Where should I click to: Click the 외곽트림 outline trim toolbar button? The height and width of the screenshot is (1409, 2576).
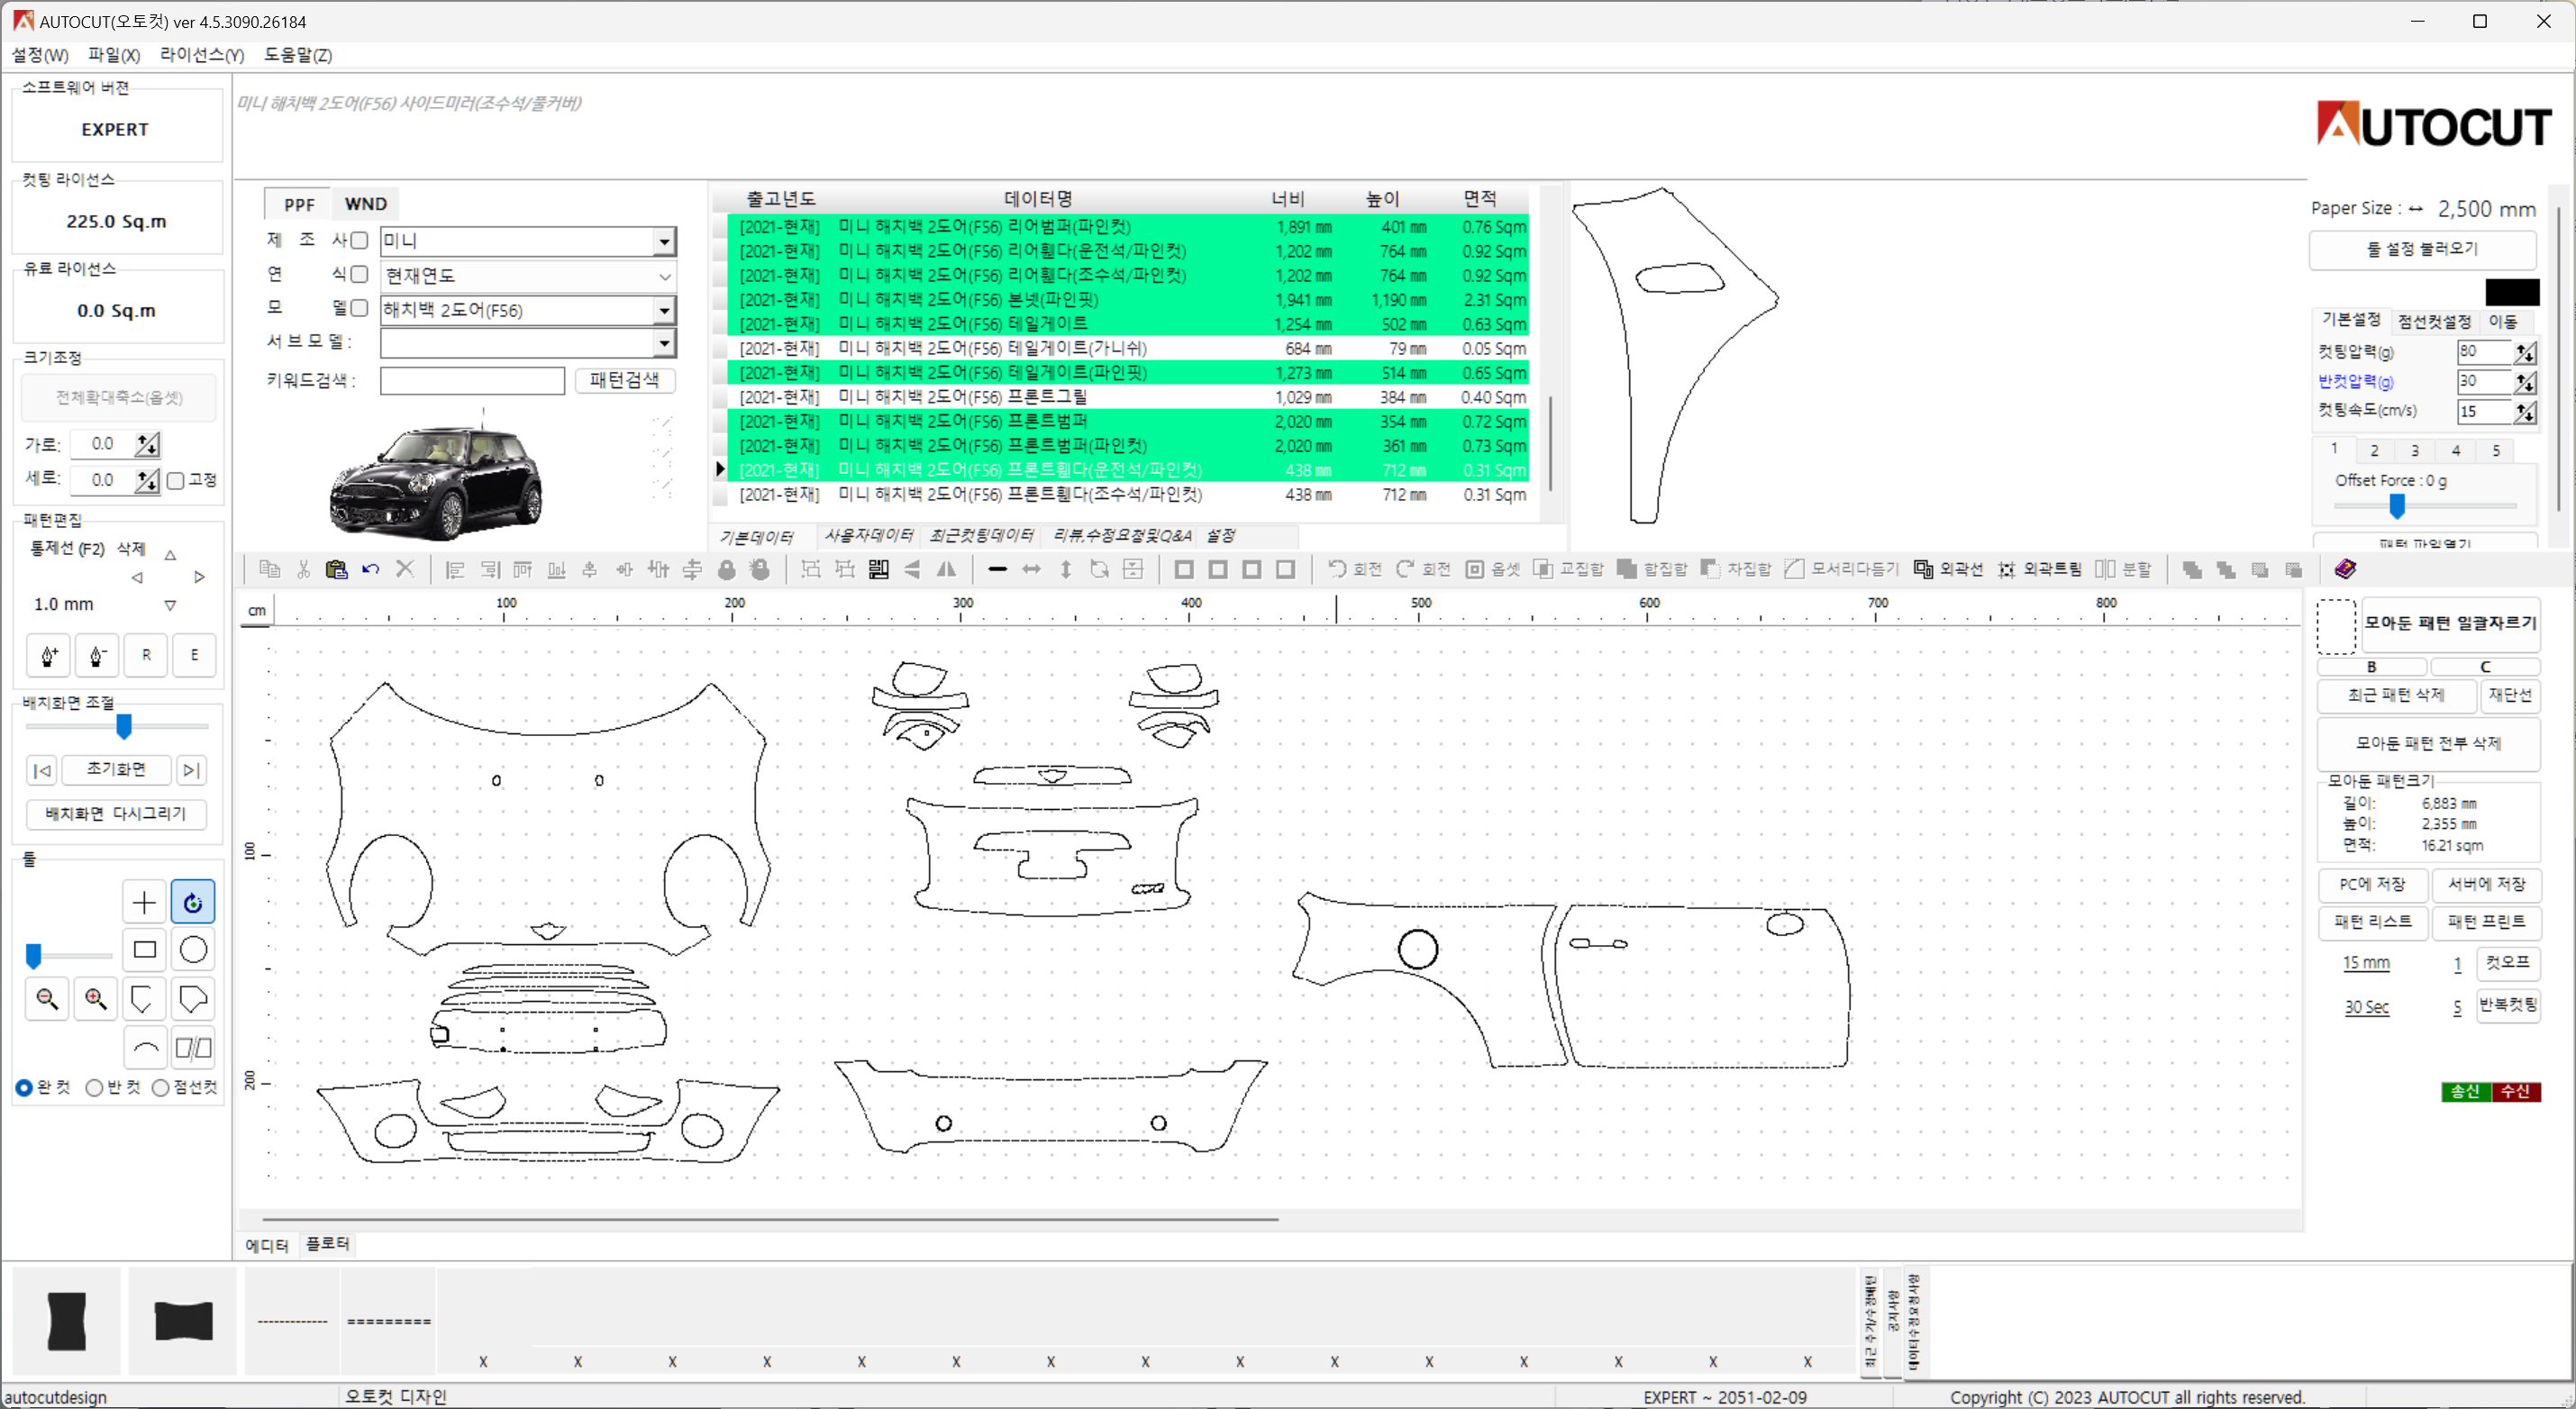2039,569
